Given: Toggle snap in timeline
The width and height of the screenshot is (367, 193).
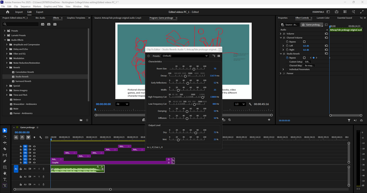Looking at the screenshot, I should click(22, 137).
